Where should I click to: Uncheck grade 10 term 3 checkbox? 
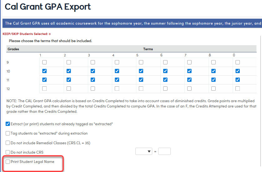(93, 71)
